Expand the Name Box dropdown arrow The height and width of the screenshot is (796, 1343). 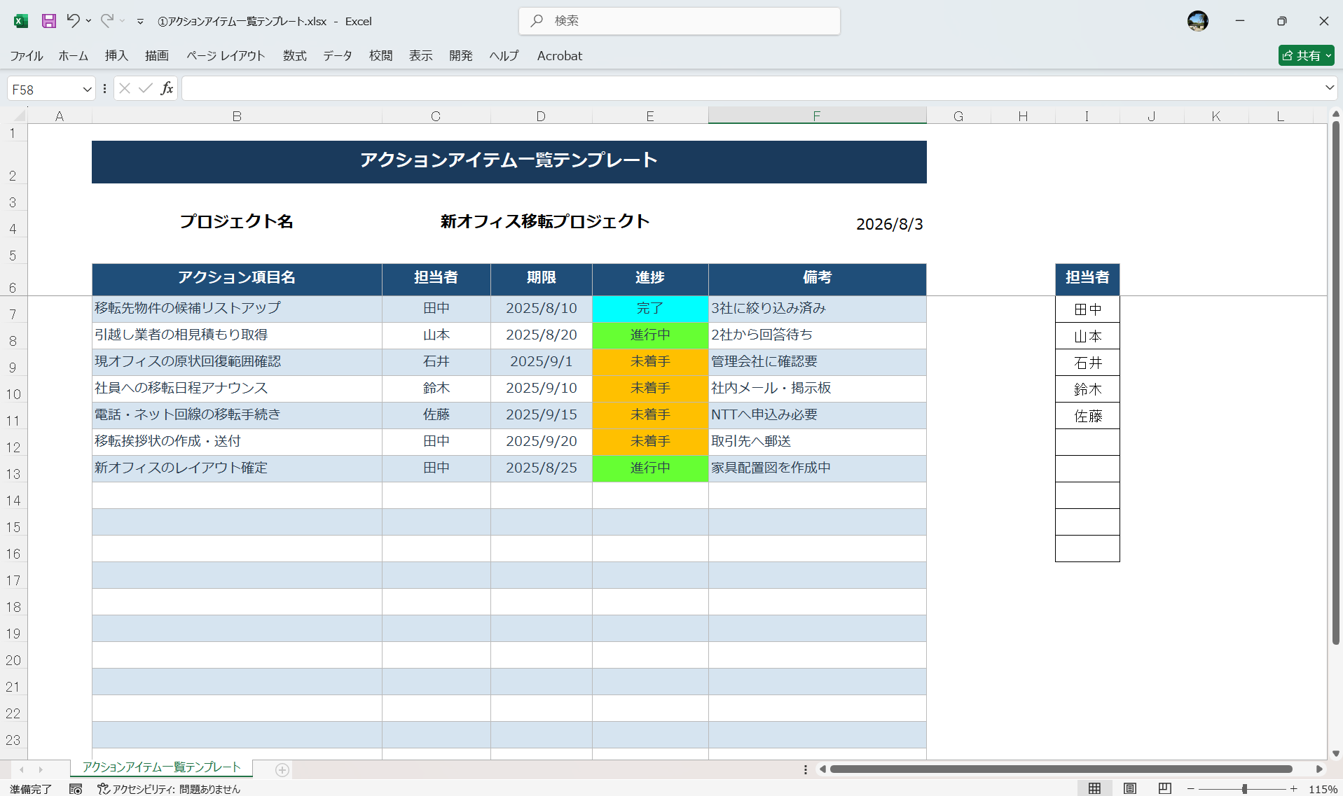pyautogui.click(x=87, y=90)
